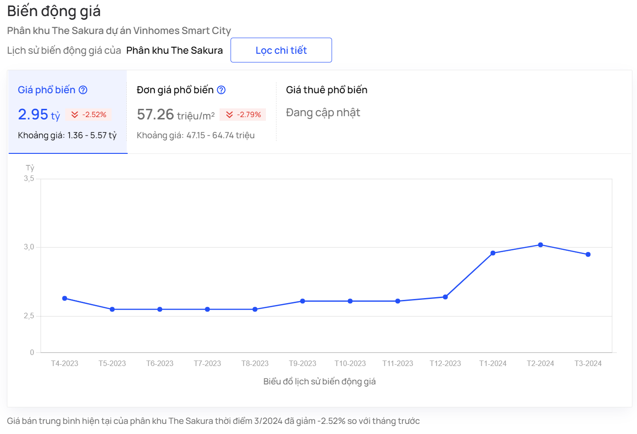637x434 pixels.
Task: Switch to the Đơn giá phổ biến tab
Action: coord(201,112)
